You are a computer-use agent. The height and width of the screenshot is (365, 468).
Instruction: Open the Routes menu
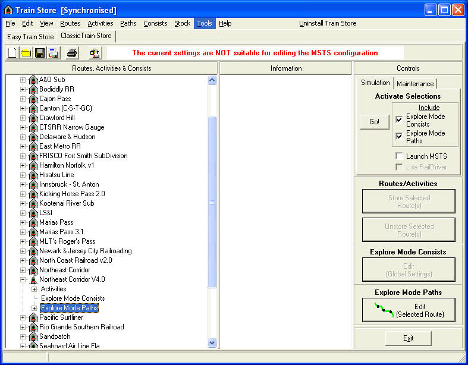[x=70, y=23]
